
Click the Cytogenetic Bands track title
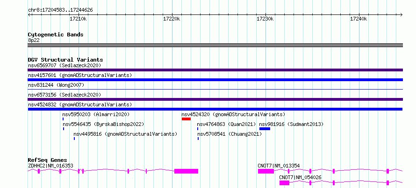coord(56,35)
